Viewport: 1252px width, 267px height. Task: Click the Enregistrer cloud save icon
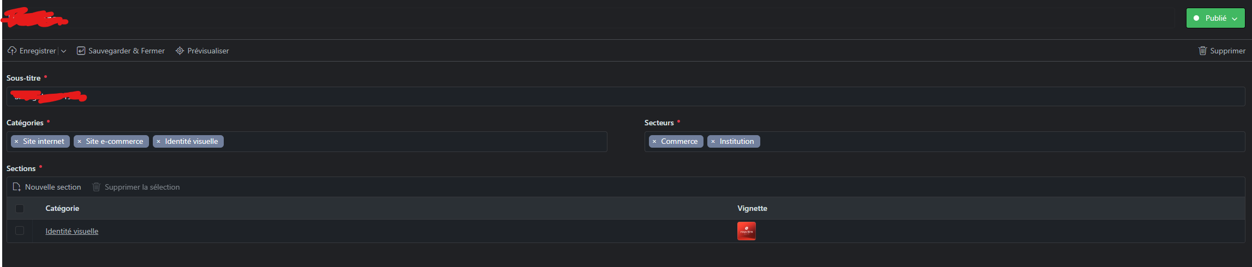click(x=12, y=51)
